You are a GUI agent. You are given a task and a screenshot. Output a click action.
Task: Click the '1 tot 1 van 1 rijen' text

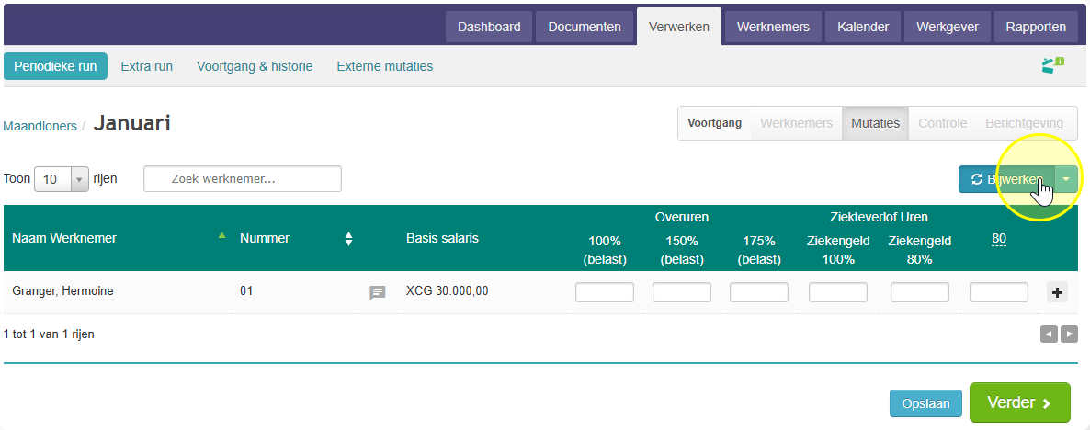(49, 334)
